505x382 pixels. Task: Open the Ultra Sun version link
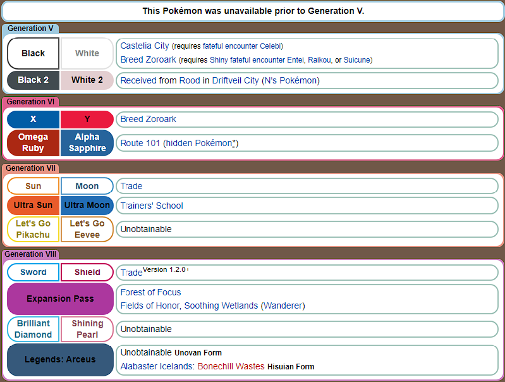pyautogui.click(x=33, y=206)
